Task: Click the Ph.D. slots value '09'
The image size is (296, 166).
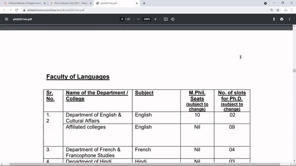Action: 232,127
